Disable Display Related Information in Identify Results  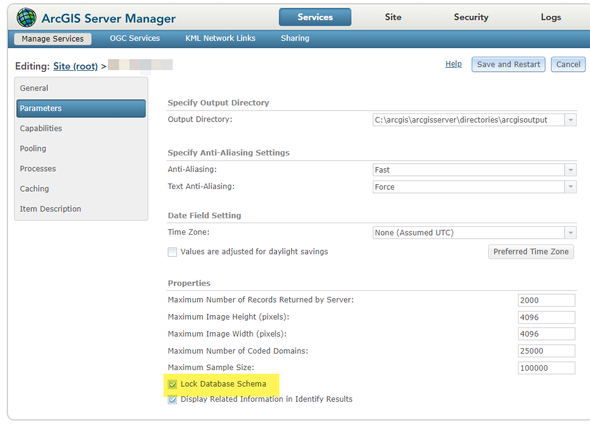[x=172, y=399]
